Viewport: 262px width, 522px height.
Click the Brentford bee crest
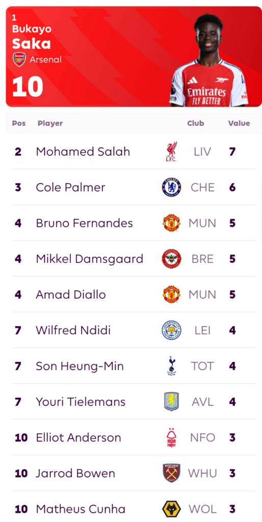point(171,258)
